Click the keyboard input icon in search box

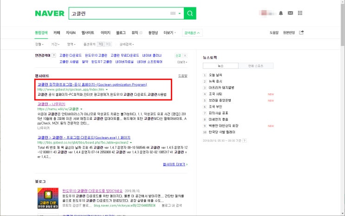click(x=173, y=13)
